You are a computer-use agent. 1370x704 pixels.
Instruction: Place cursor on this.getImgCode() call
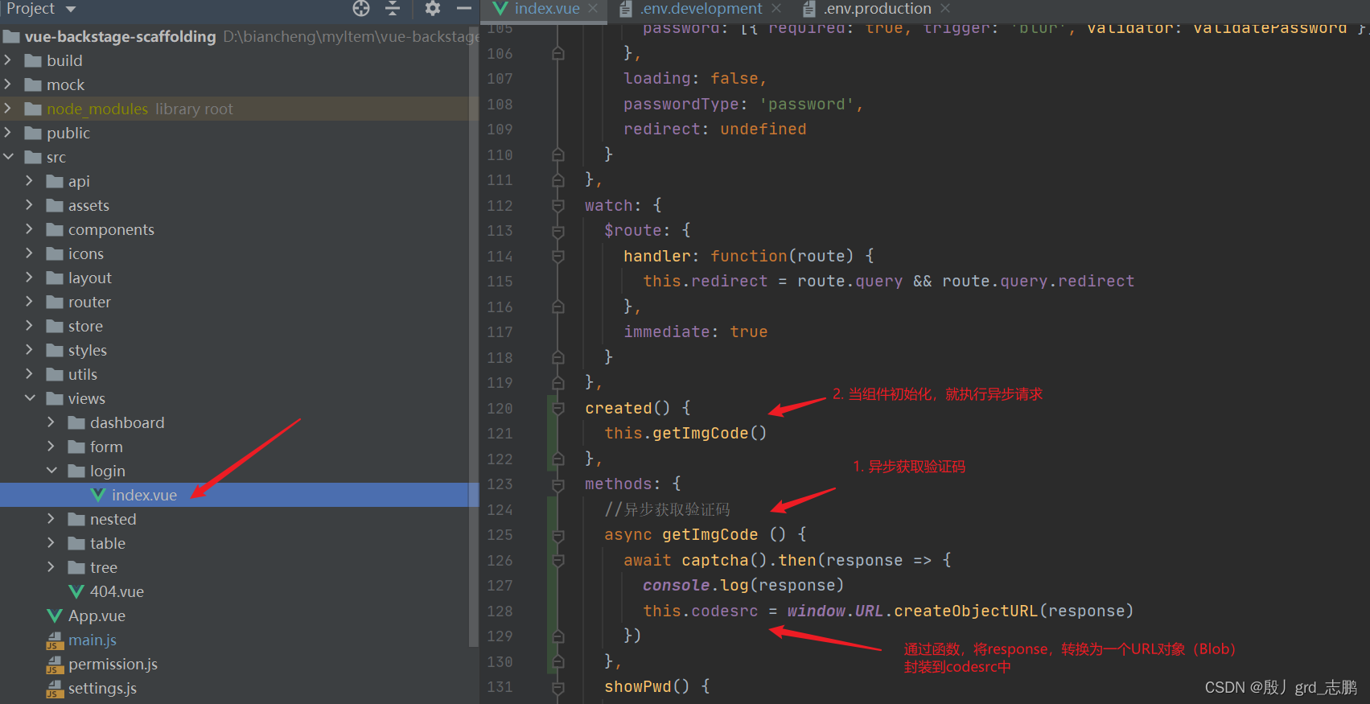tap(685, 434)
